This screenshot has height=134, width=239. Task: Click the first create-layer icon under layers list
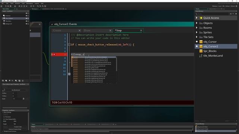point(3,81)
